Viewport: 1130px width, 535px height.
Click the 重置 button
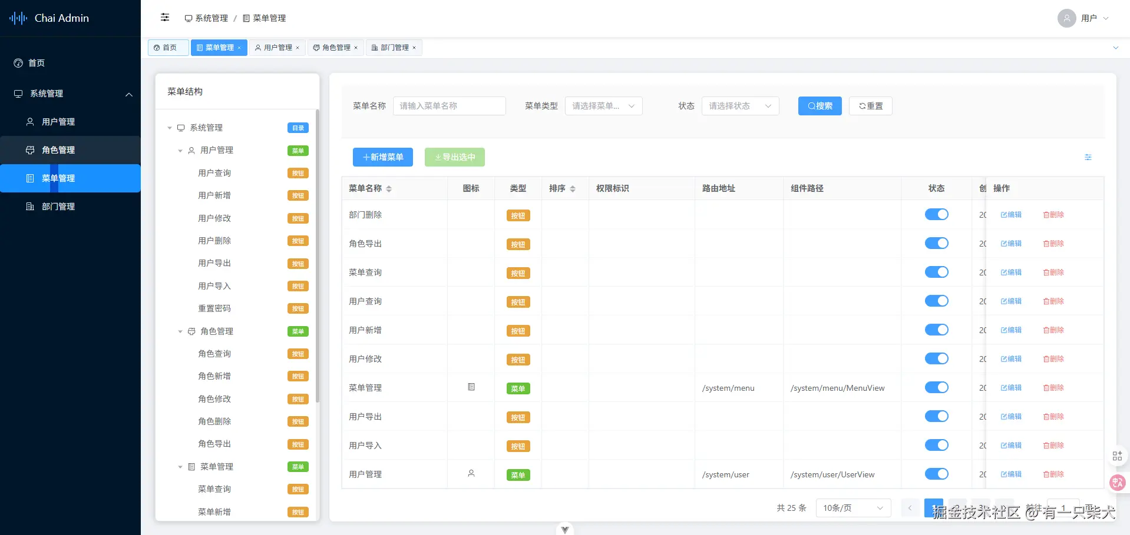tap(871, 106)
